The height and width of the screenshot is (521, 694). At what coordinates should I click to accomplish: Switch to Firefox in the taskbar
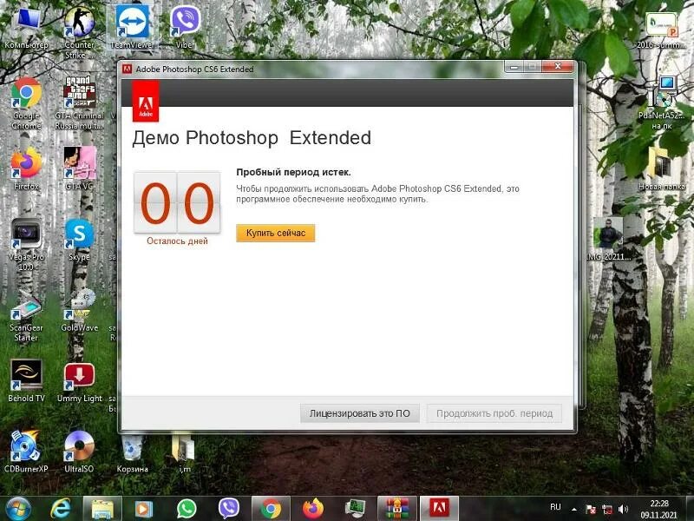click(313, 509)
